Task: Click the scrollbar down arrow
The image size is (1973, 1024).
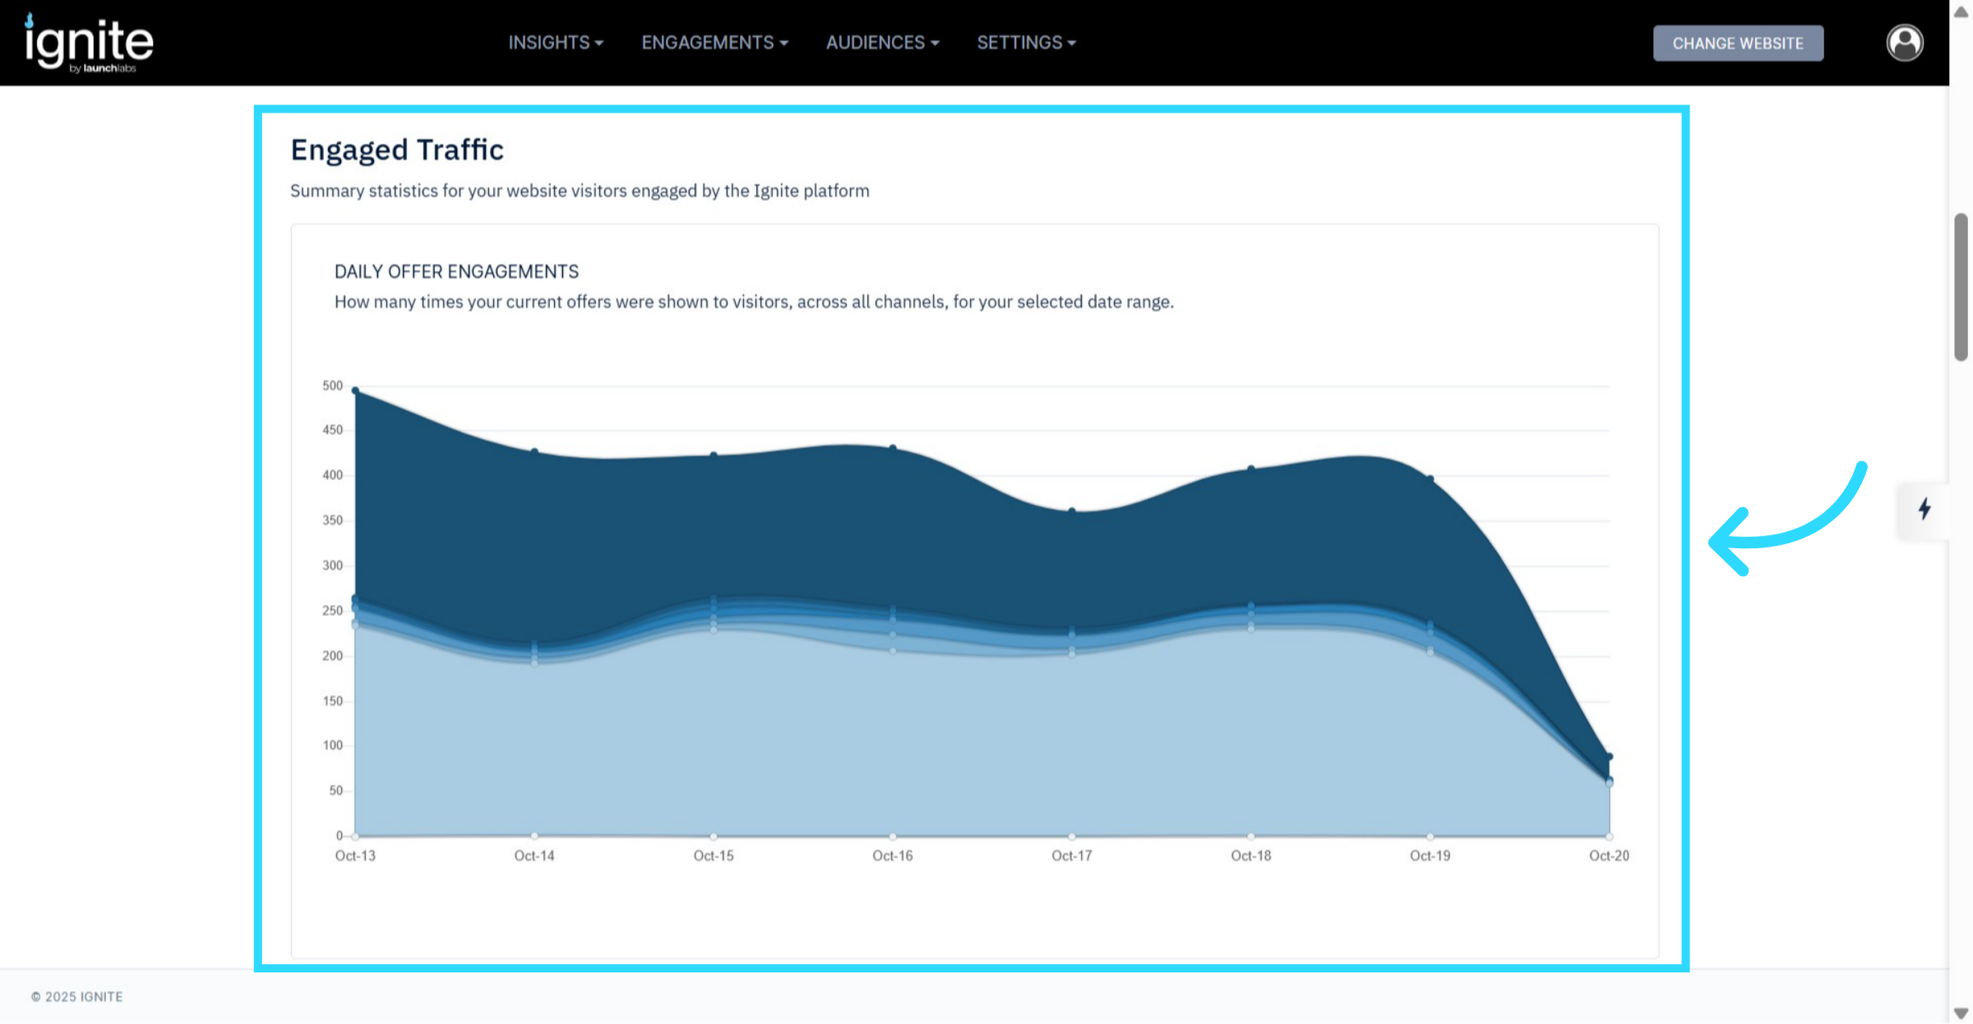Action: pyautogui.click(x=1961, y=1012)
